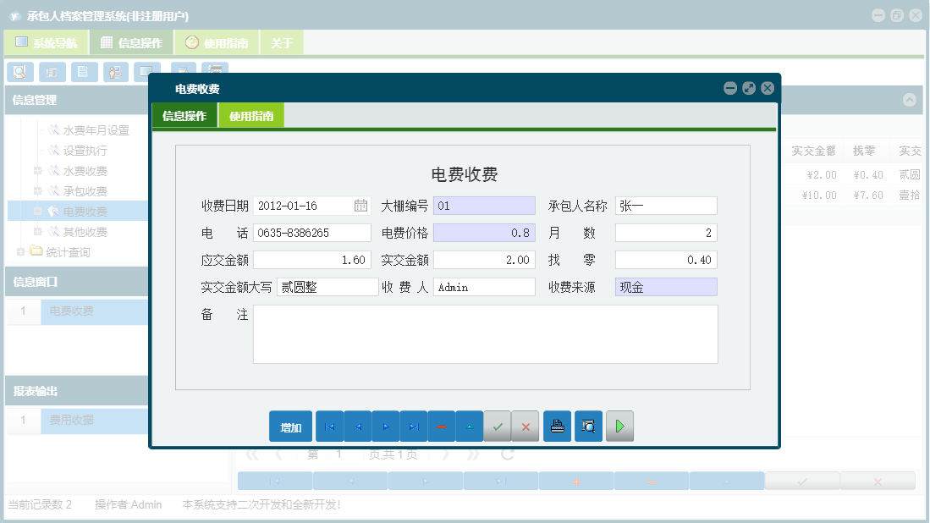Screen dimensions: 930x523
Task: Jump to the first record
Action: (329, 426)
